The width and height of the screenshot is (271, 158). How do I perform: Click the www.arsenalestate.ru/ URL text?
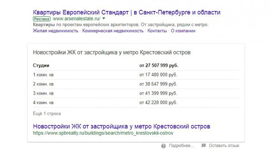coord(77,19)
